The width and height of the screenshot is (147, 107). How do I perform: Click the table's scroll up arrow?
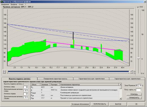point(120,84)
